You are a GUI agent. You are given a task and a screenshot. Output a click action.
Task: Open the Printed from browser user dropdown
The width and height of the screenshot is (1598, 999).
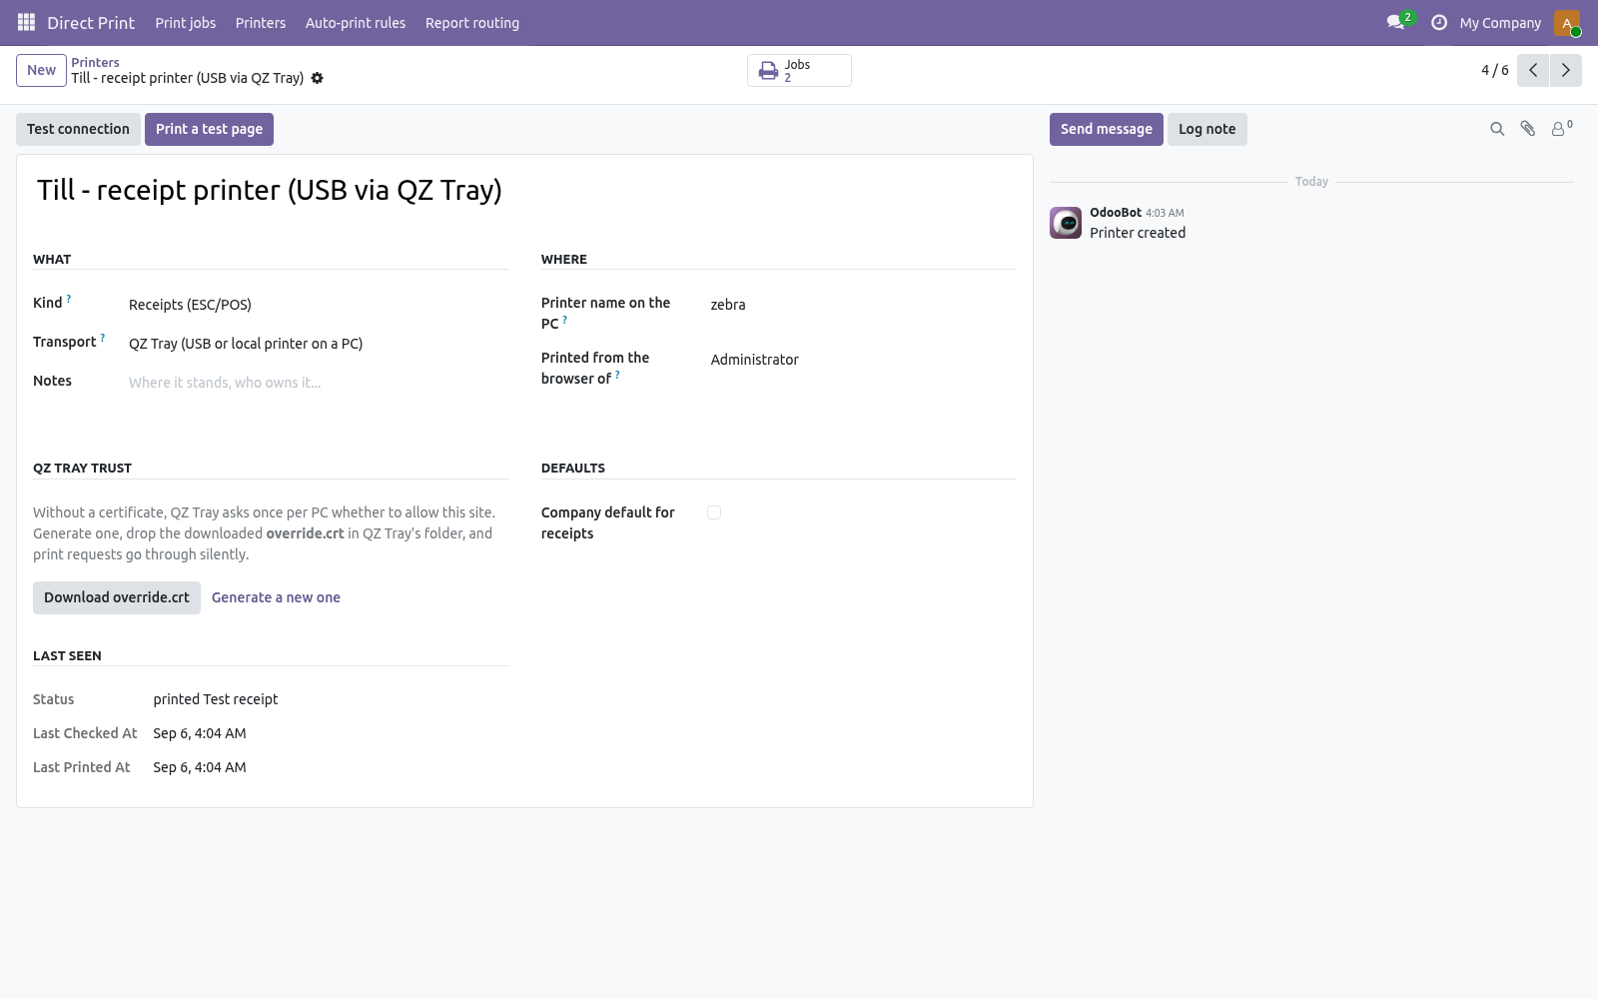coord(863,360)
